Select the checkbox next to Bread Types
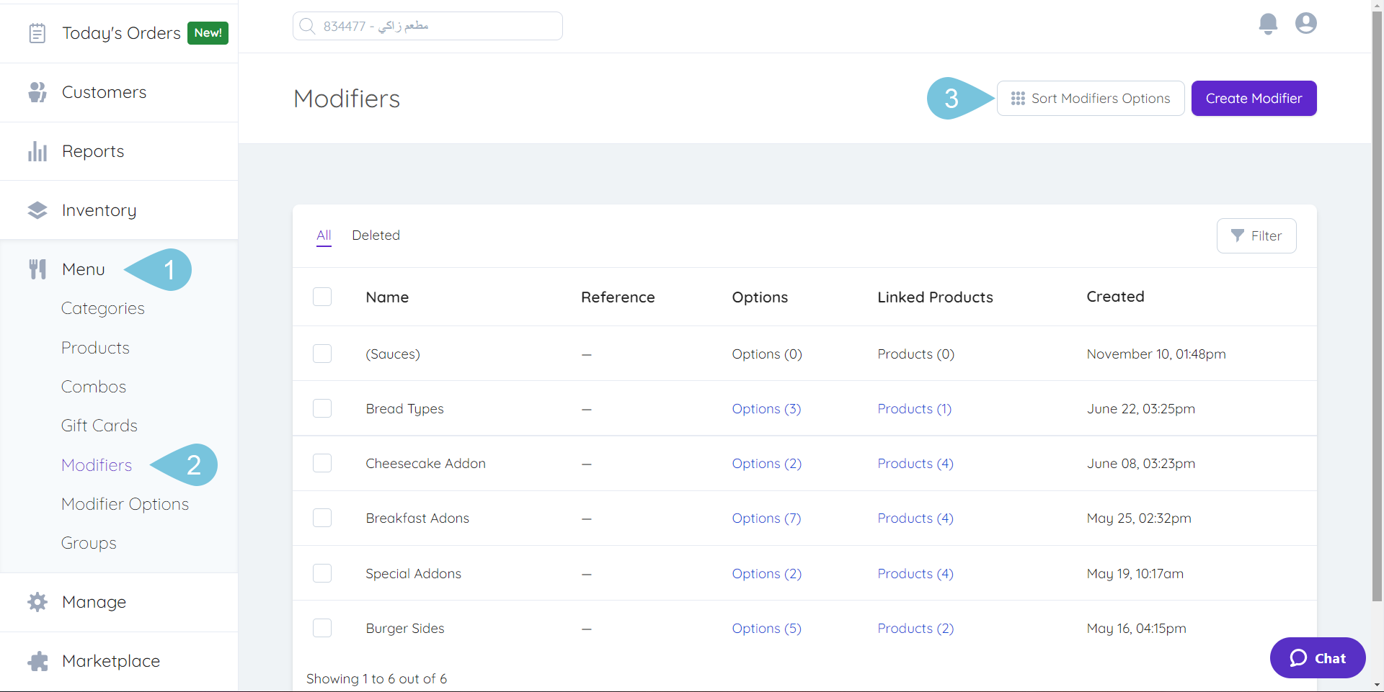This screenshot has width=1384, height=692. pyautogui.click(x=322, y=408)
